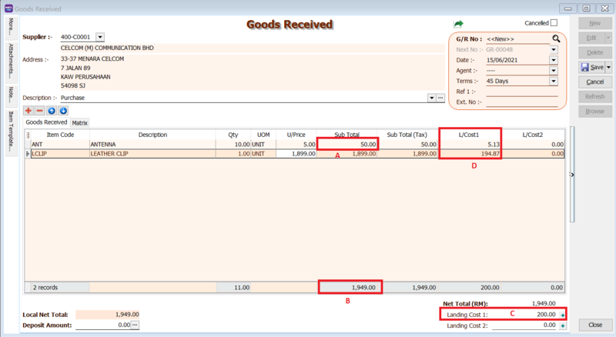Open the Save button dropdown arrow

coord(609,68)
